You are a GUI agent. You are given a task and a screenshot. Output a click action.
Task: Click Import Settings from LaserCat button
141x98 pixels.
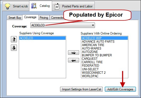[x=81, y=89]
